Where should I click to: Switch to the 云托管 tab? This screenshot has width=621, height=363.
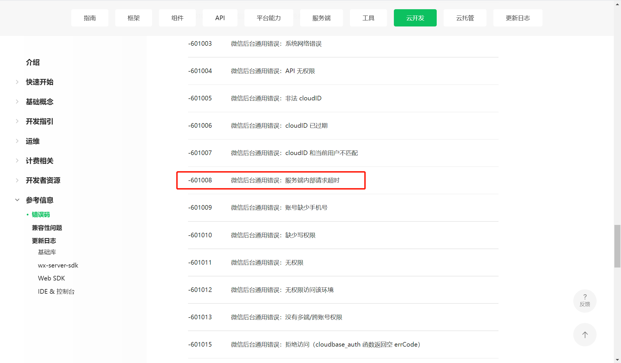465,18
